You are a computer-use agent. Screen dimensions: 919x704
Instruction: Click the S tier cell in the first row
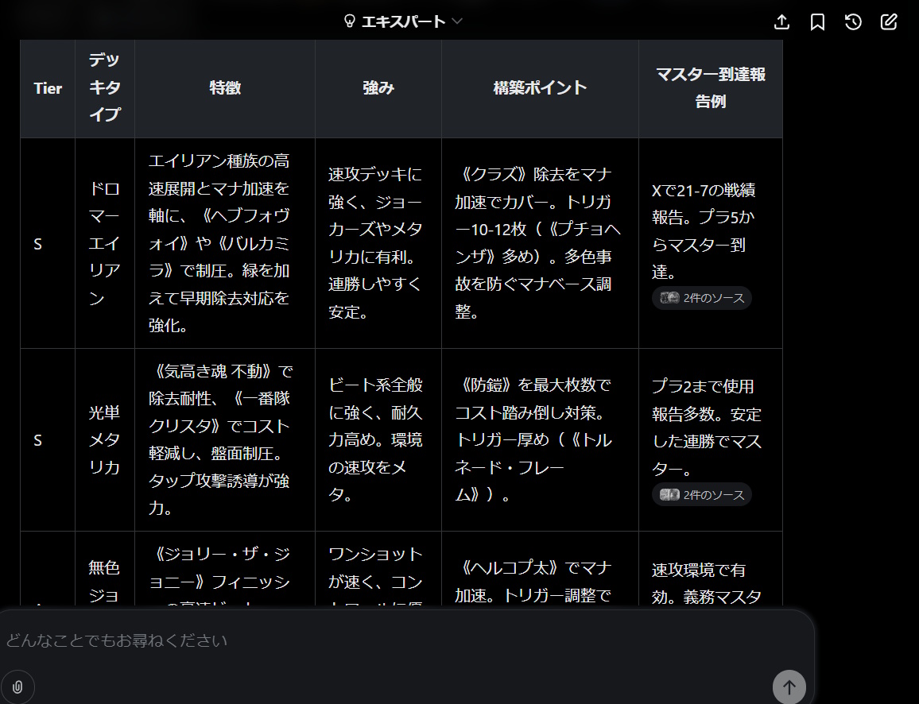tap(38, 244)
